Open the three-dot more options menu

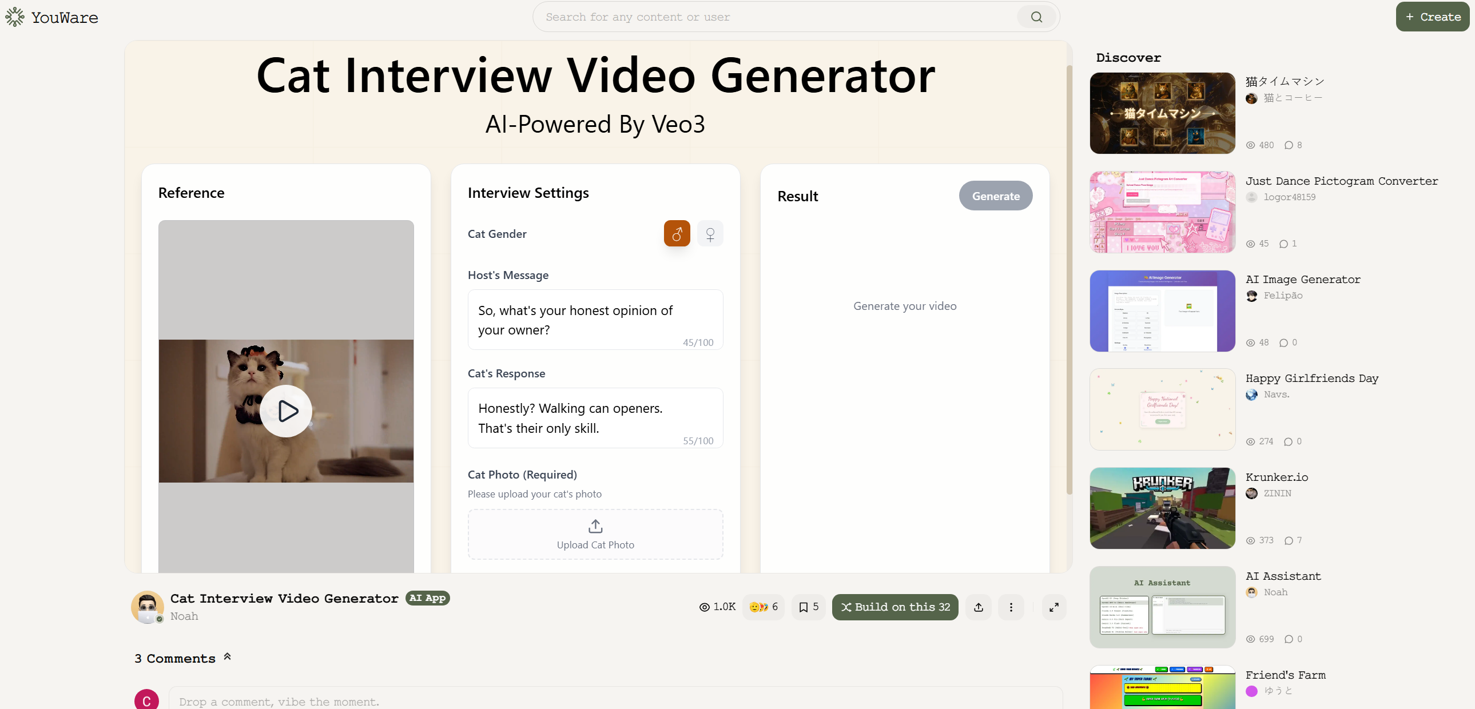[x=1011, y=607]
